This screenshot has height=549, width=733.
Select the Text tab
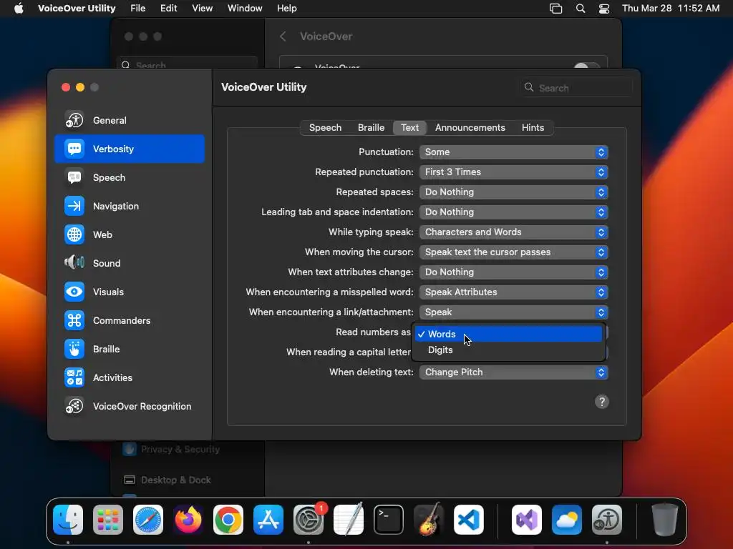[x=409, y=128]
